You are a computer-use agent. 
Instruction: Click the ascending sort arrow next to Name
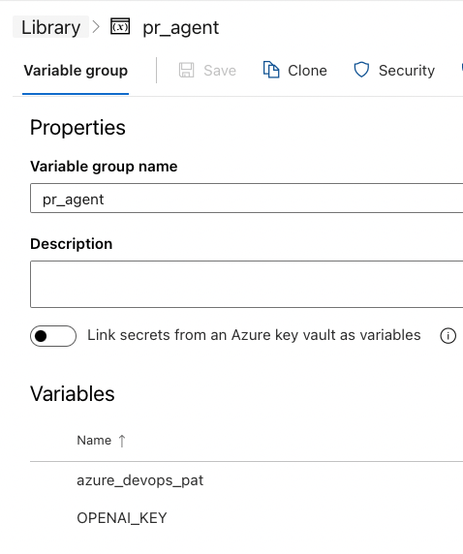pyautogui.click(x=122, y=441)
